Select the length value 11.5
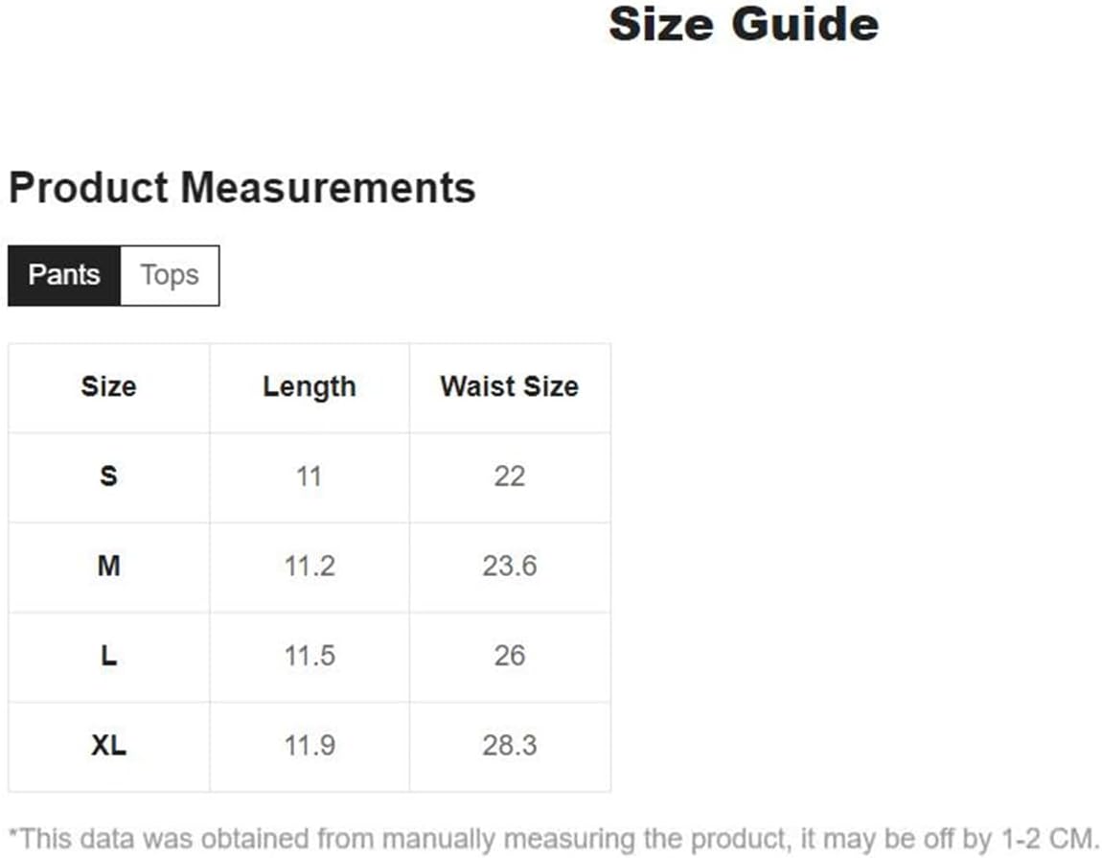1102x858 pixels. point(310,656)
